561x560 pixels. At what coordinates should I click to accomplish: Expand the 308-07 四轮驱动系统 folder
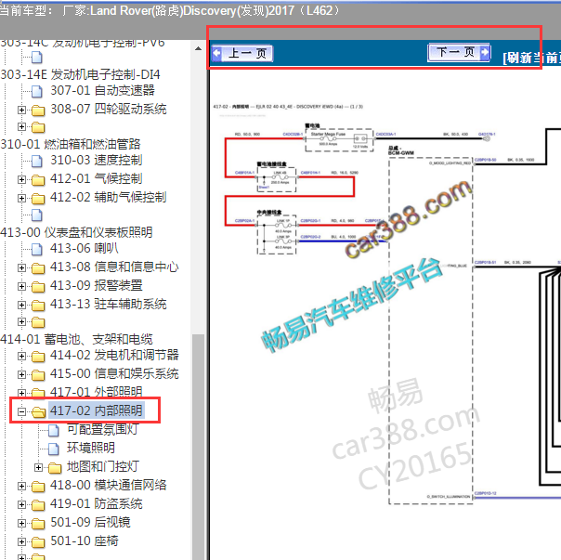21,110
